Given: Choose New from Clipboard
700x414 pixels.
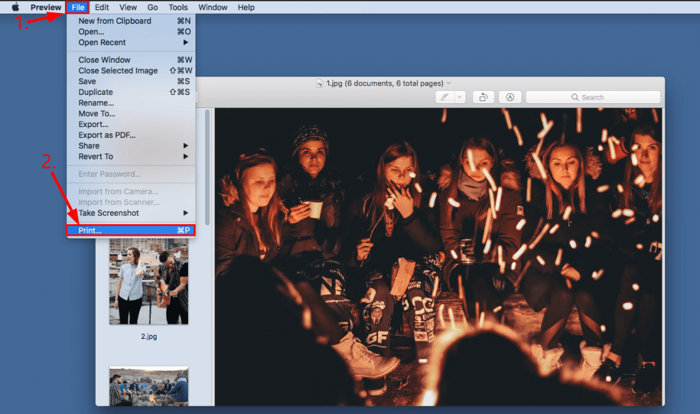Looking at the screenshot, I should pyautogui.click(x=131, y=21).
